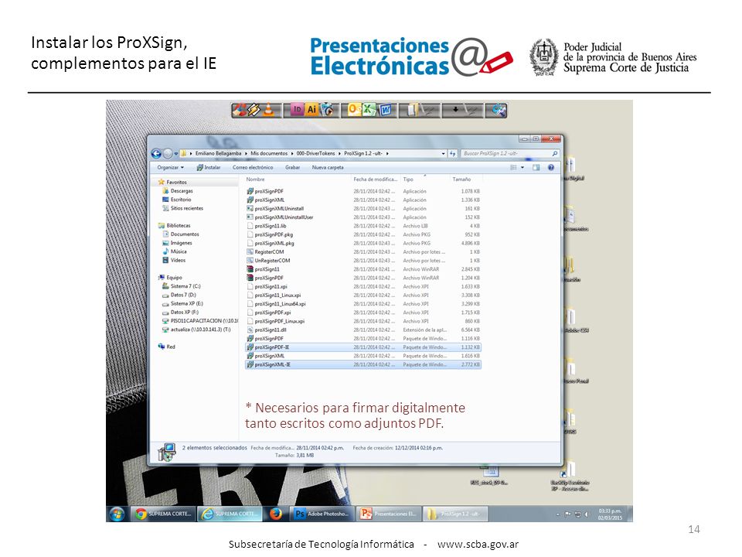
Task: Launch InDesign icon in top dock
Action: [297, 110]
